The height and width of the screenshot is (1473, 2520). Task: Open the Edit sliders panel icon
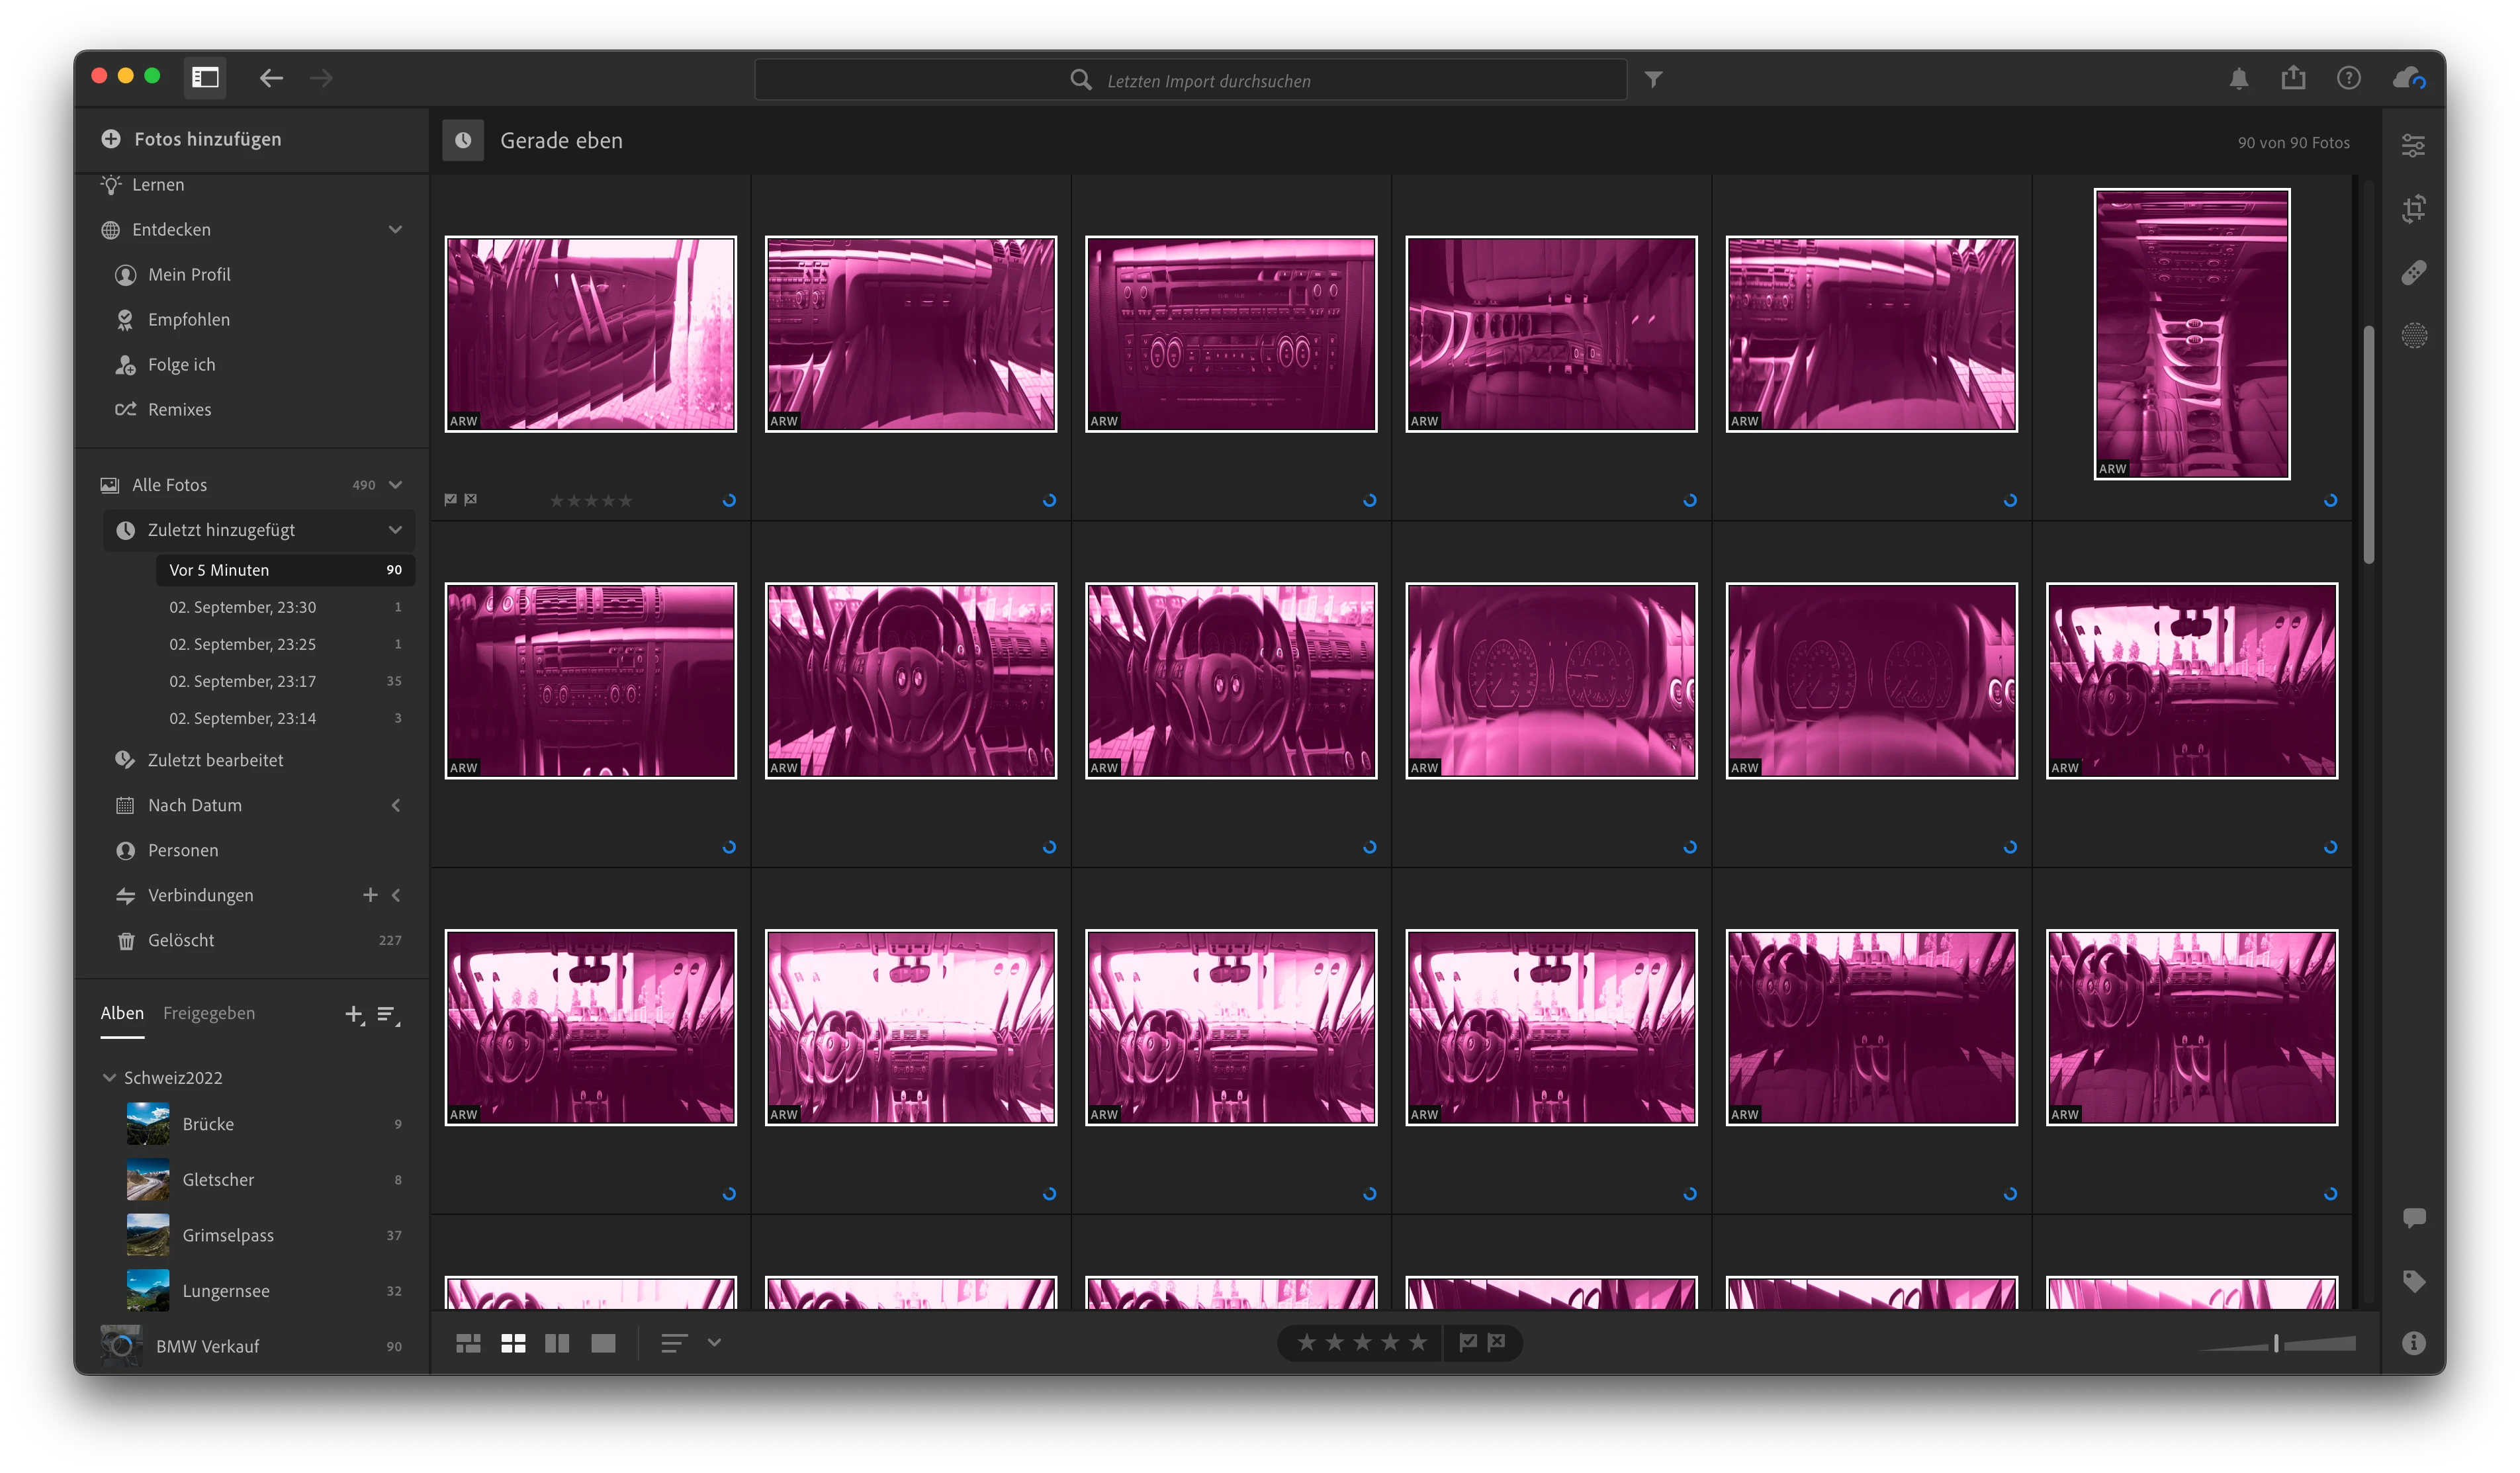[2413, 146]
